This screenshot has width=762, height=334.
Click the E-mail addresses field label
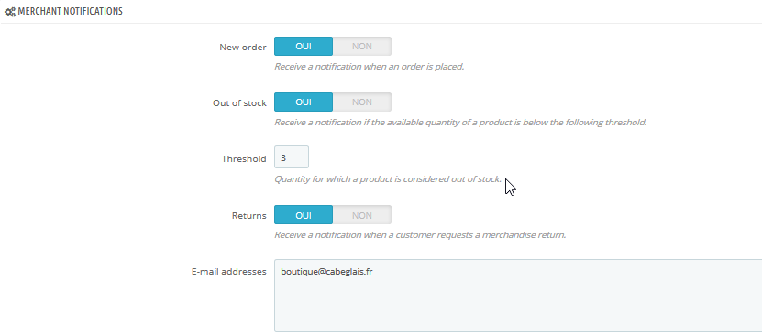[x=229, y=272]
